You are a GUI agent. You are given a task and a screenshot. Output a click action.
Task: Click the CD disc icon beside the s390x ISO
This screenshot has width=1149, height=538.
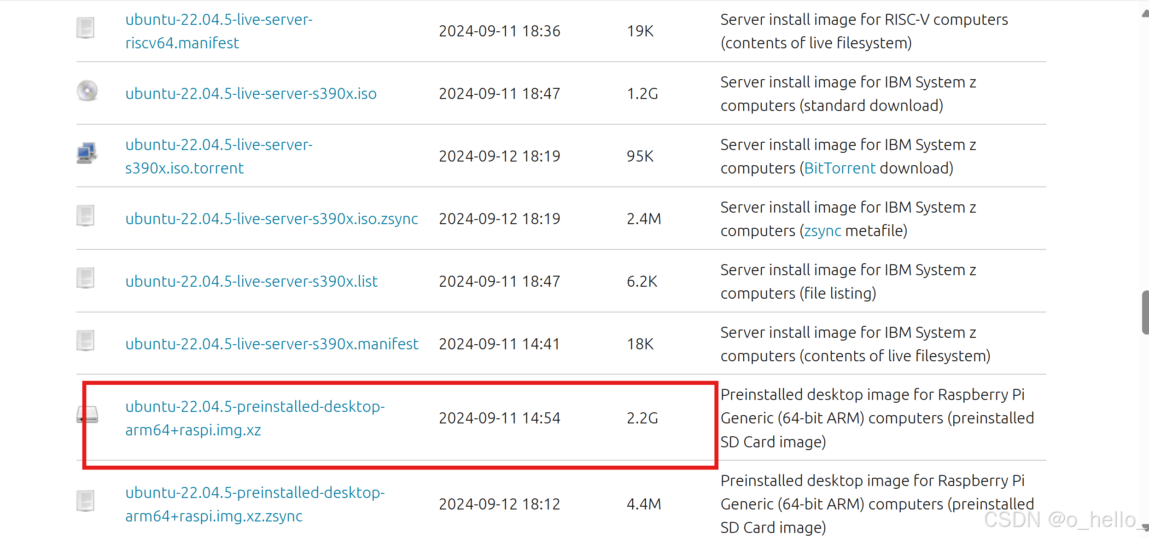point(86,91)
